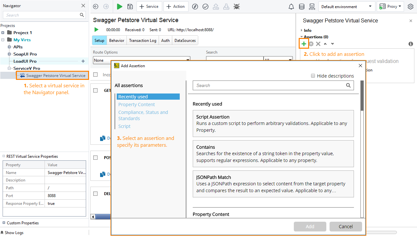Click the configure assertion gear icon

311,44
